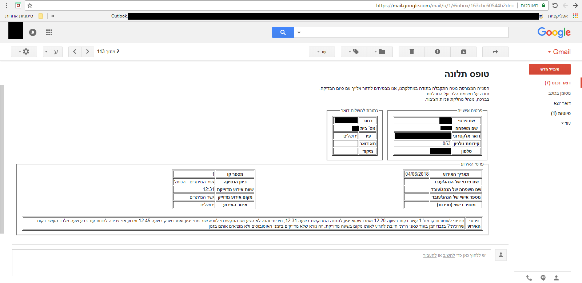Click the 'איזור האירוע' event area label

235,205
